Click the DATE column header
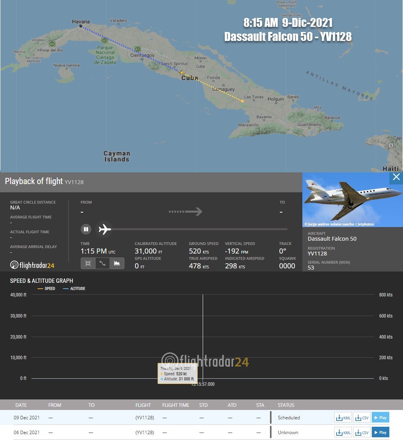Image resolution: width=403 pixels, height=440 pixels. (21, 405)
